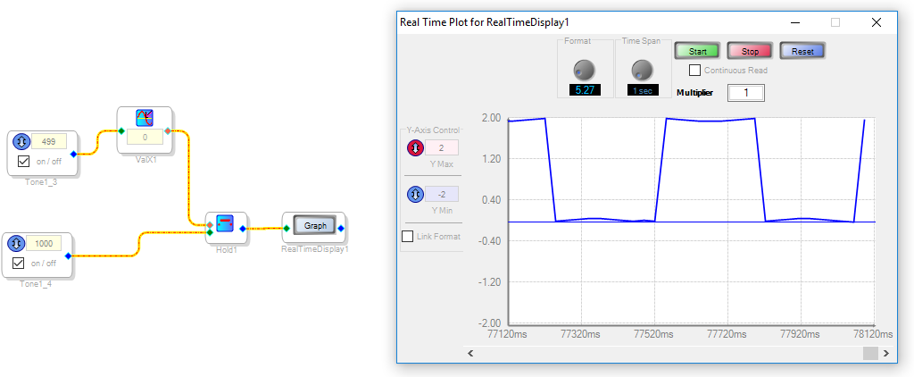Click the red Stop button

tap(750, 51)
